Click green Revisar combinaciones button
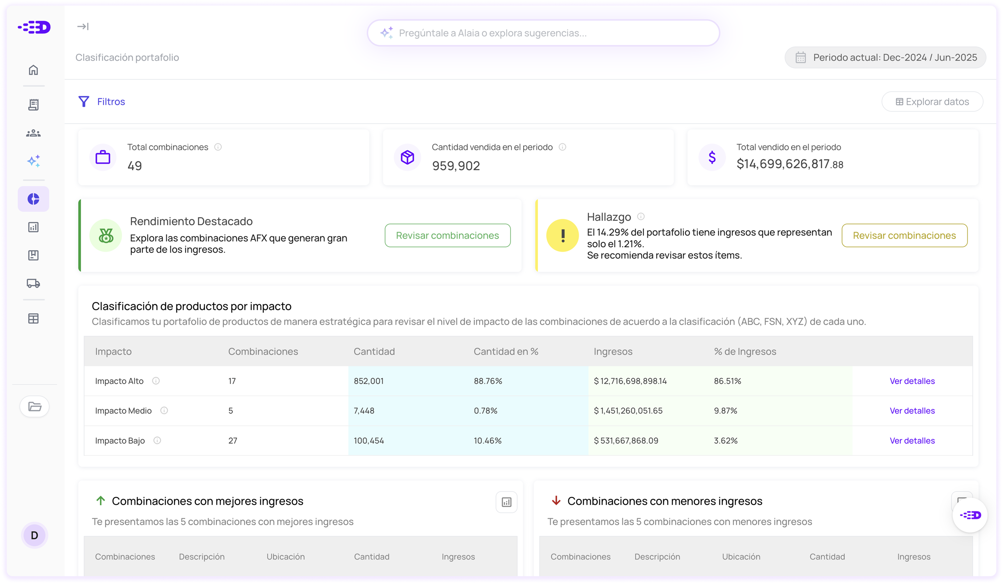 pyautogui.click(x=447, y=236)
